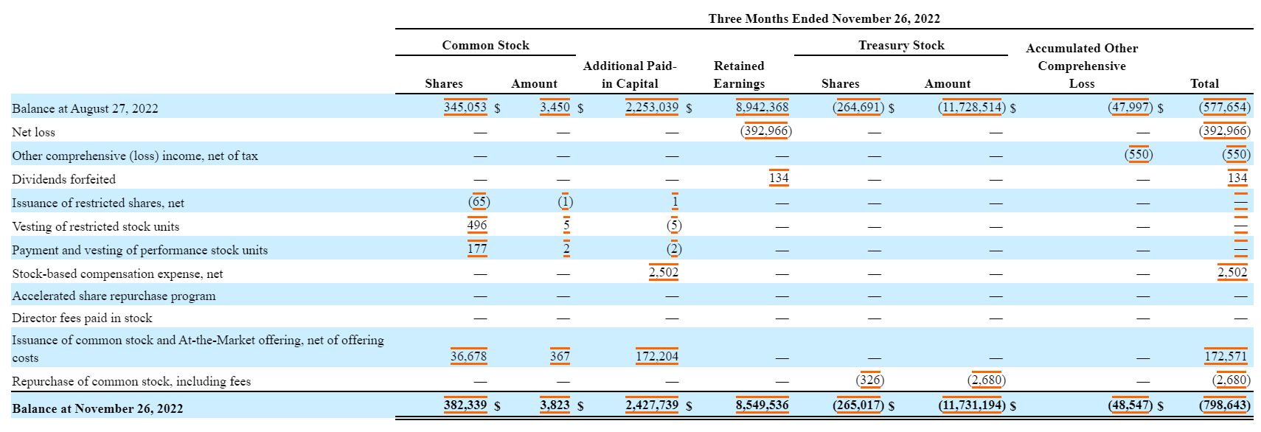The height and width of the screenshot is (432, 1261).
Task: Click the value 2,253,039
Action: tap(652, 107)
